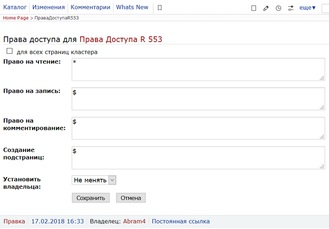Expand the 'еще' dropdown menu
The image size is (329, 229).
click(x=307, y=8)
